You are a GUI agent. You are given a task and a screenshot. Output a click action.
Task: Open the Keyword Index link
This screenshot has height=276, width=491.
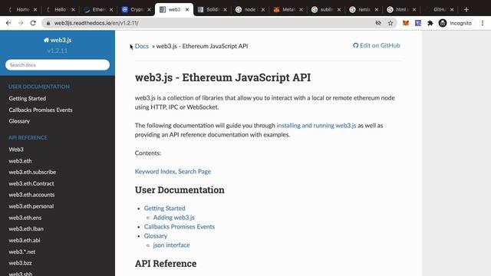[155, 171]
